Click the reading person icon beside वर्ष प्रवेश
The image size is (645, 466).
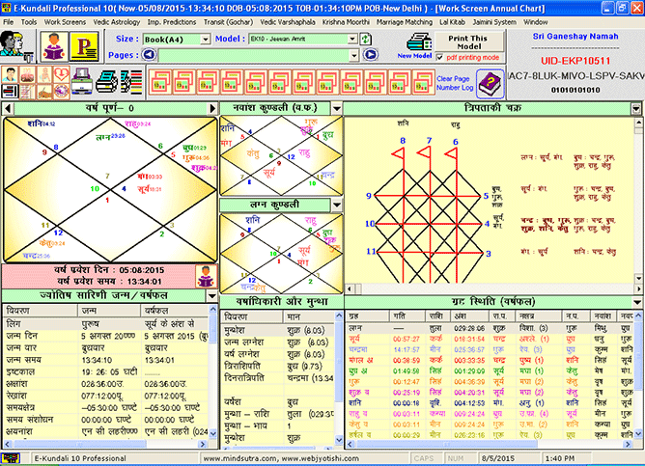point(206,276)
